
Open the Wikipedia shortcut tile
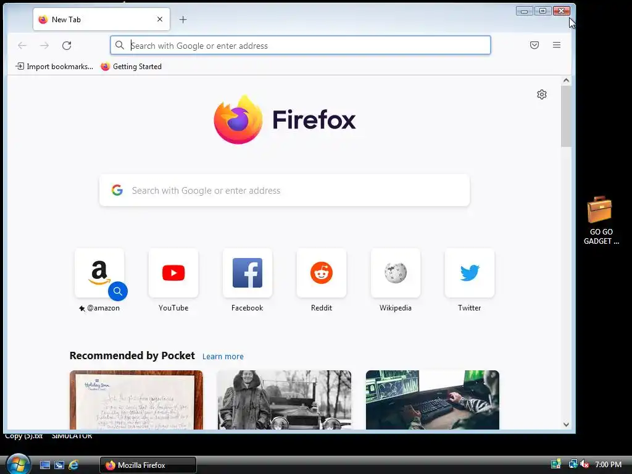click(x=396, y=273)
